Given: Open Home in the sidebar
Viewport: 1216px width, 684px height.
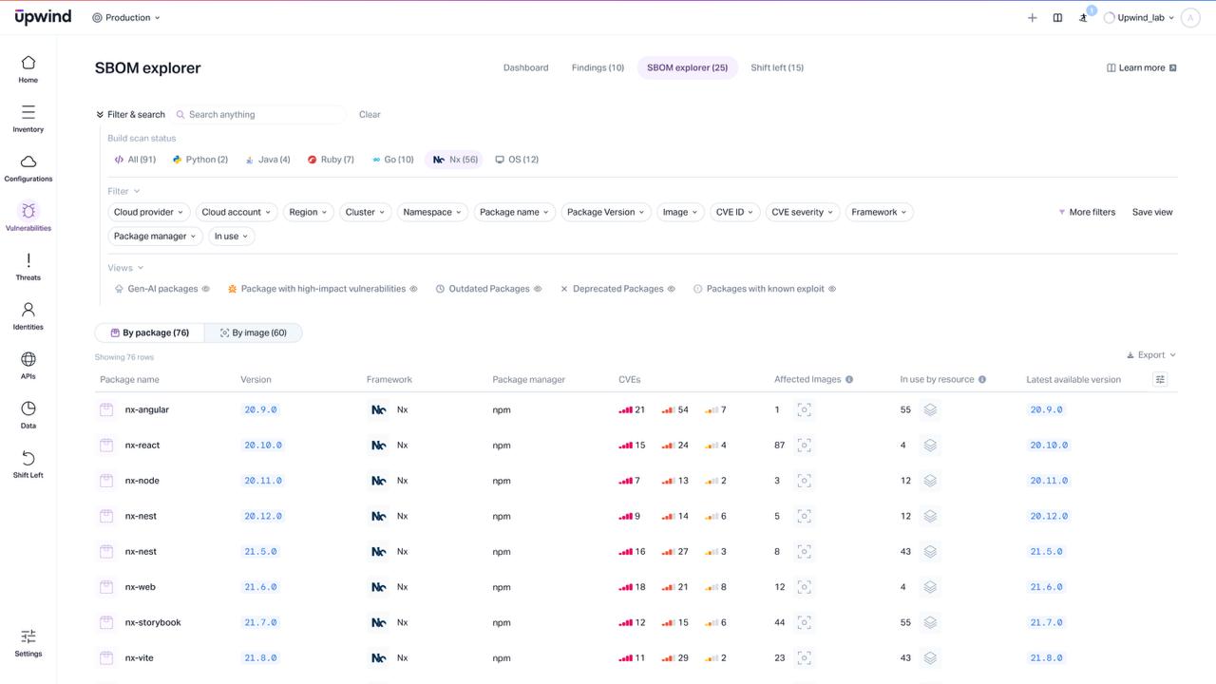Looking at the screenshot, I should [x=28, y=68].
